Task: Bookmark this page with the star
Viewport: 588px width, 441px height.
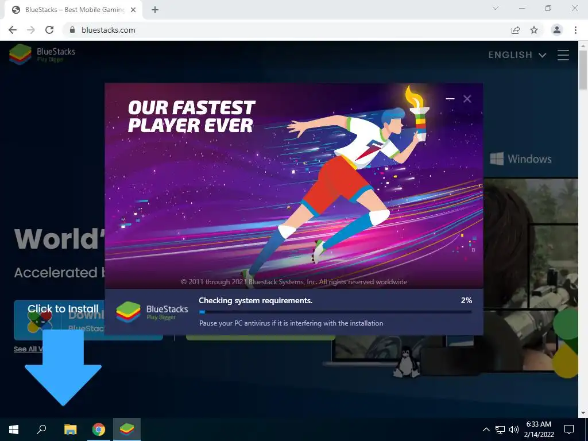Action: (534, 30)
